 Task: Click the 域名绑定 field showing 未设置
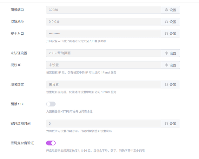(x=103, y=85)
